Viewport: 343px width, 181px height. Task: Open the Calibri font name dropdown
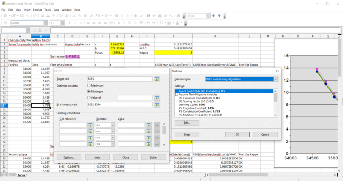pos(46,23)
